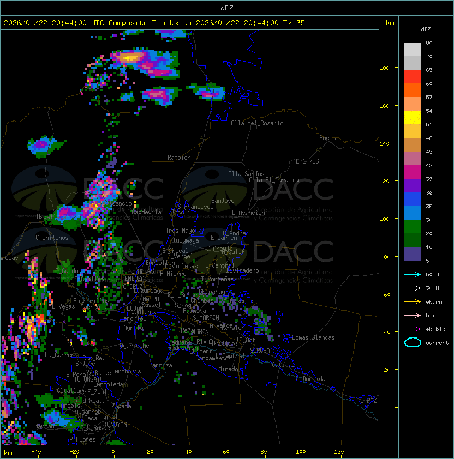
Task: Pick the mauve swatch between 45 and 42
Action: pos(413,159)
